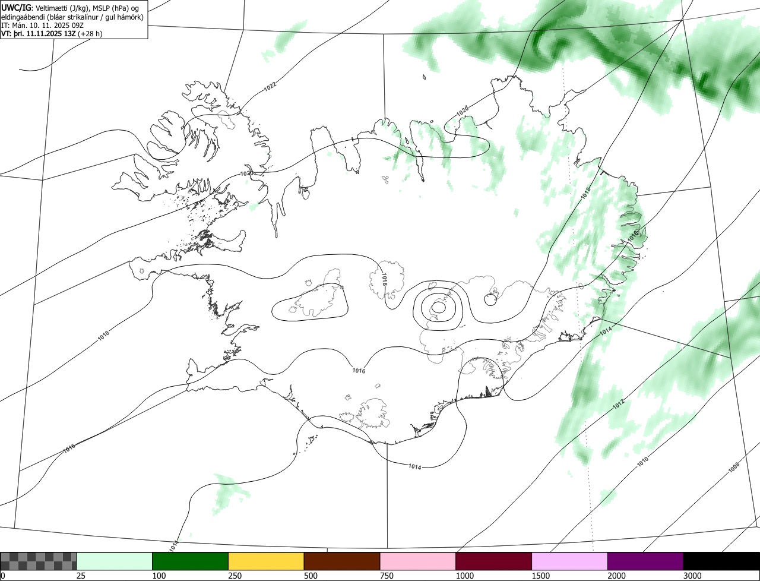Click the 1012 isobar label
760x581 pixels.
click(619, 404)
